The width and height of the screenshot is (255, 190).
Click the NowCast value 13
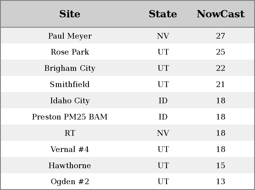221,182
